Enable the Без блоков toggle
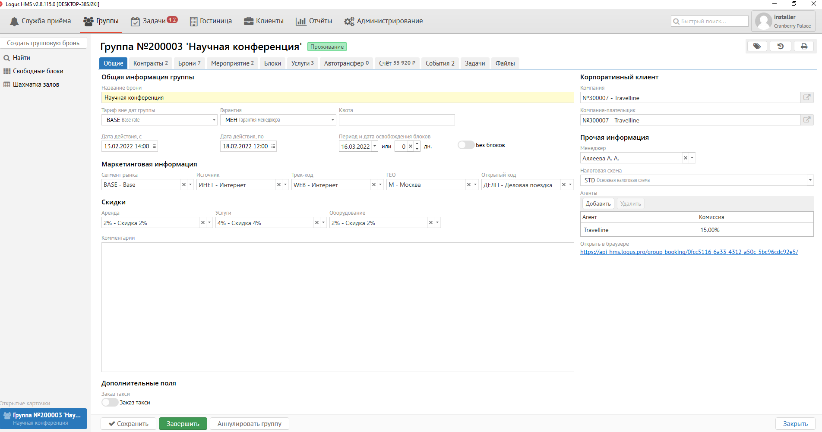 pyautogui.click(x=466, y=145)
